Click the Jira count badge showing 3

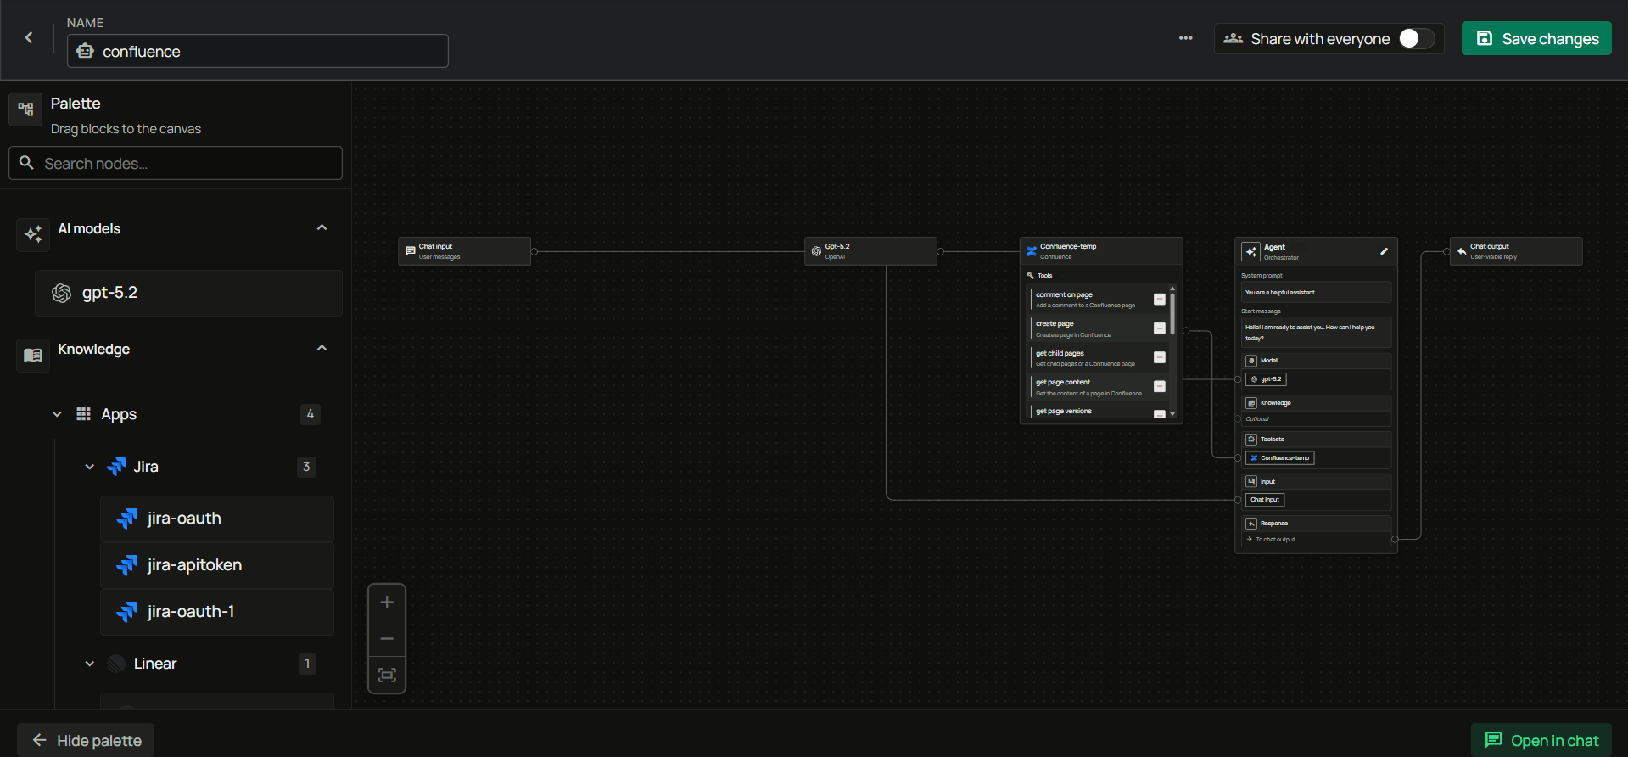click(306, 467)
